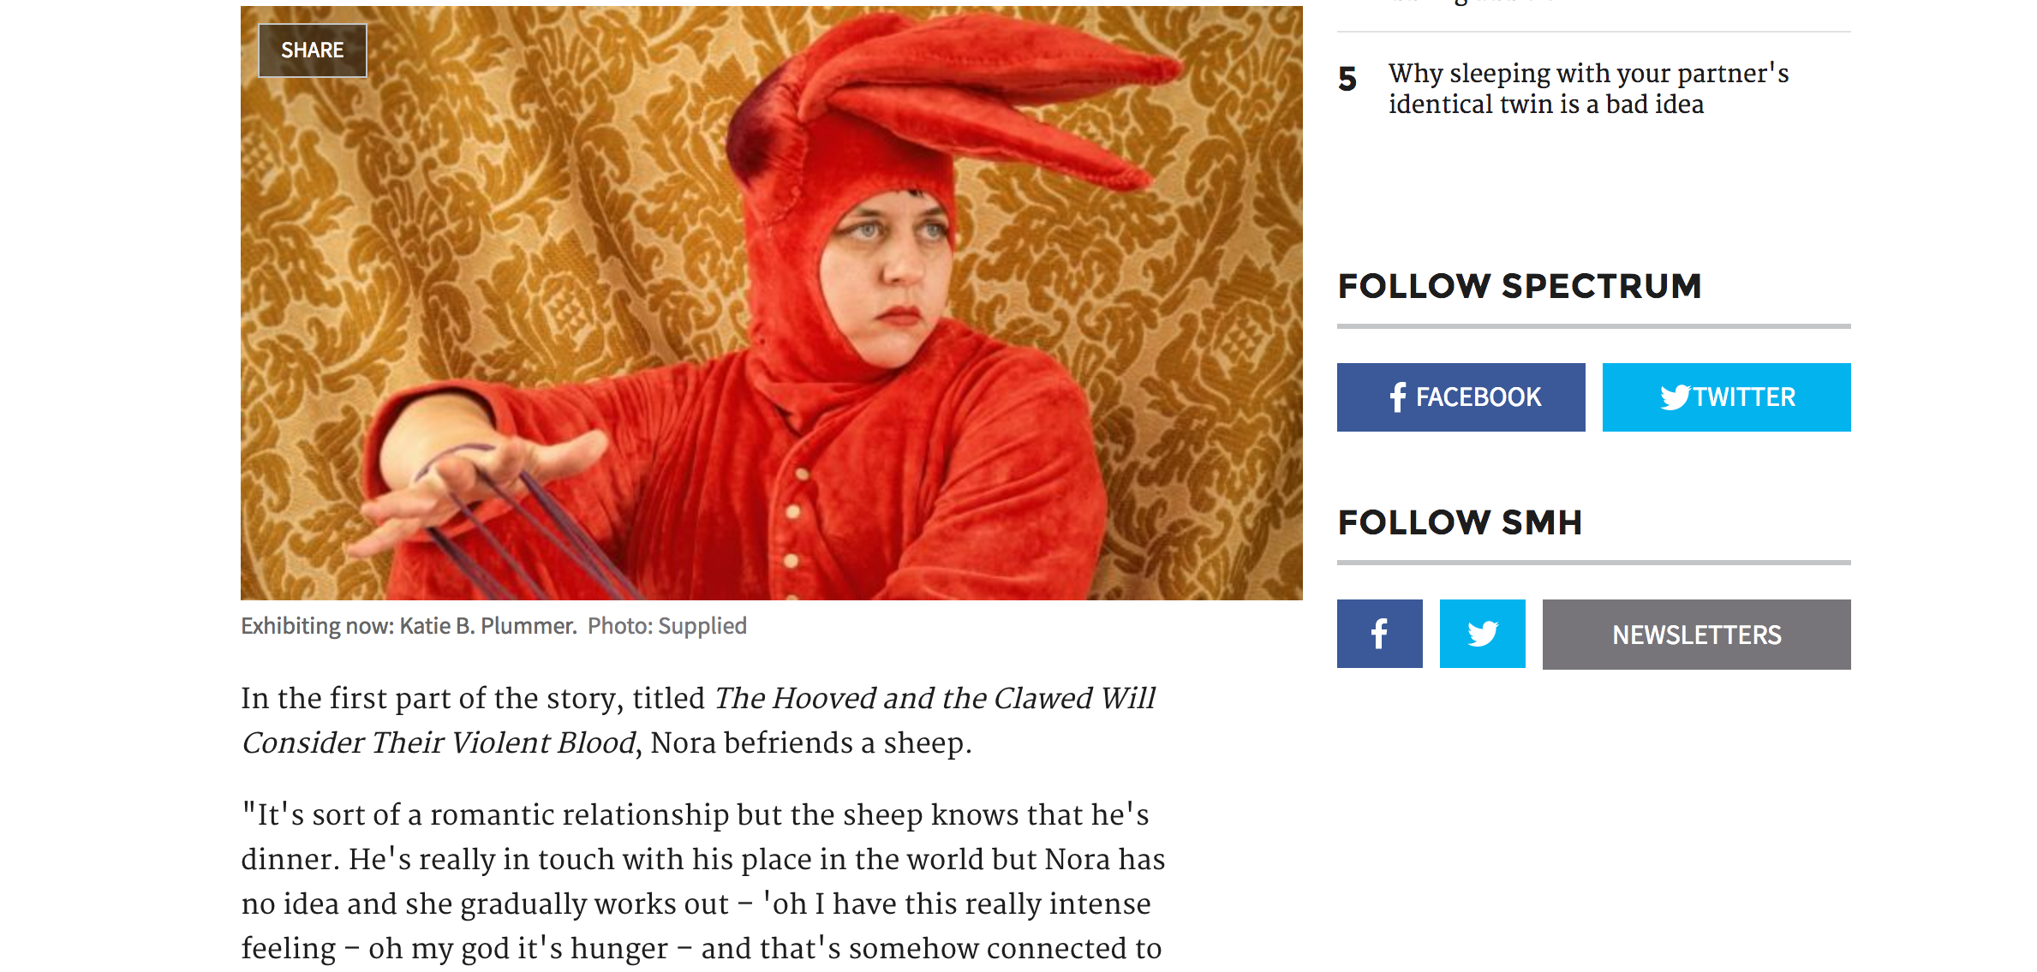This screenshot has width=2037, height=972.
Task: Click the sentence 'Nora befriends a sheep'
Action: (x=810, y=743)
